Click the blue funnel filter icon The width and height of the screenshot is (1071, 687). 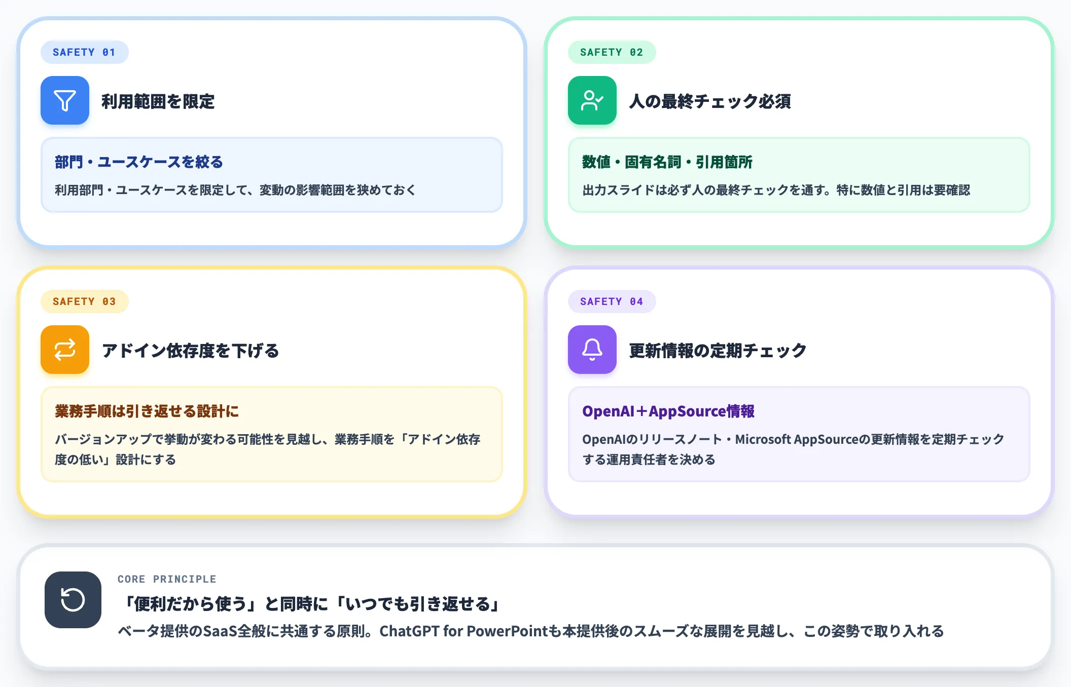(65, 100)
